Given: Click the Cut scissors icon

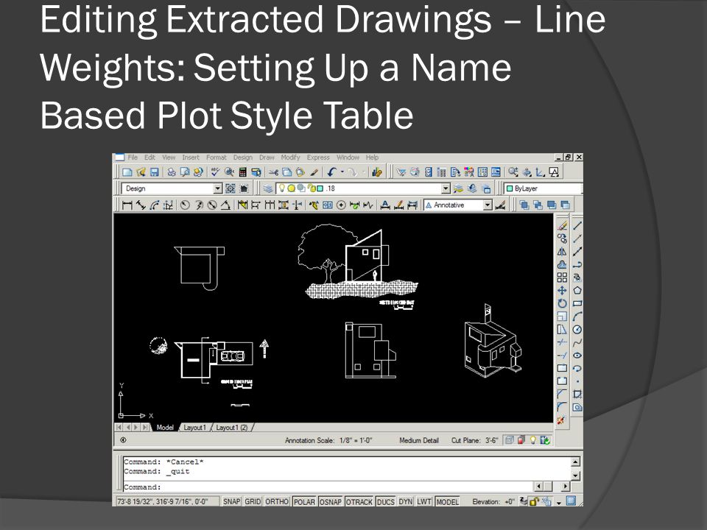Looking at the screenshot, I should (x=273, y=172).
